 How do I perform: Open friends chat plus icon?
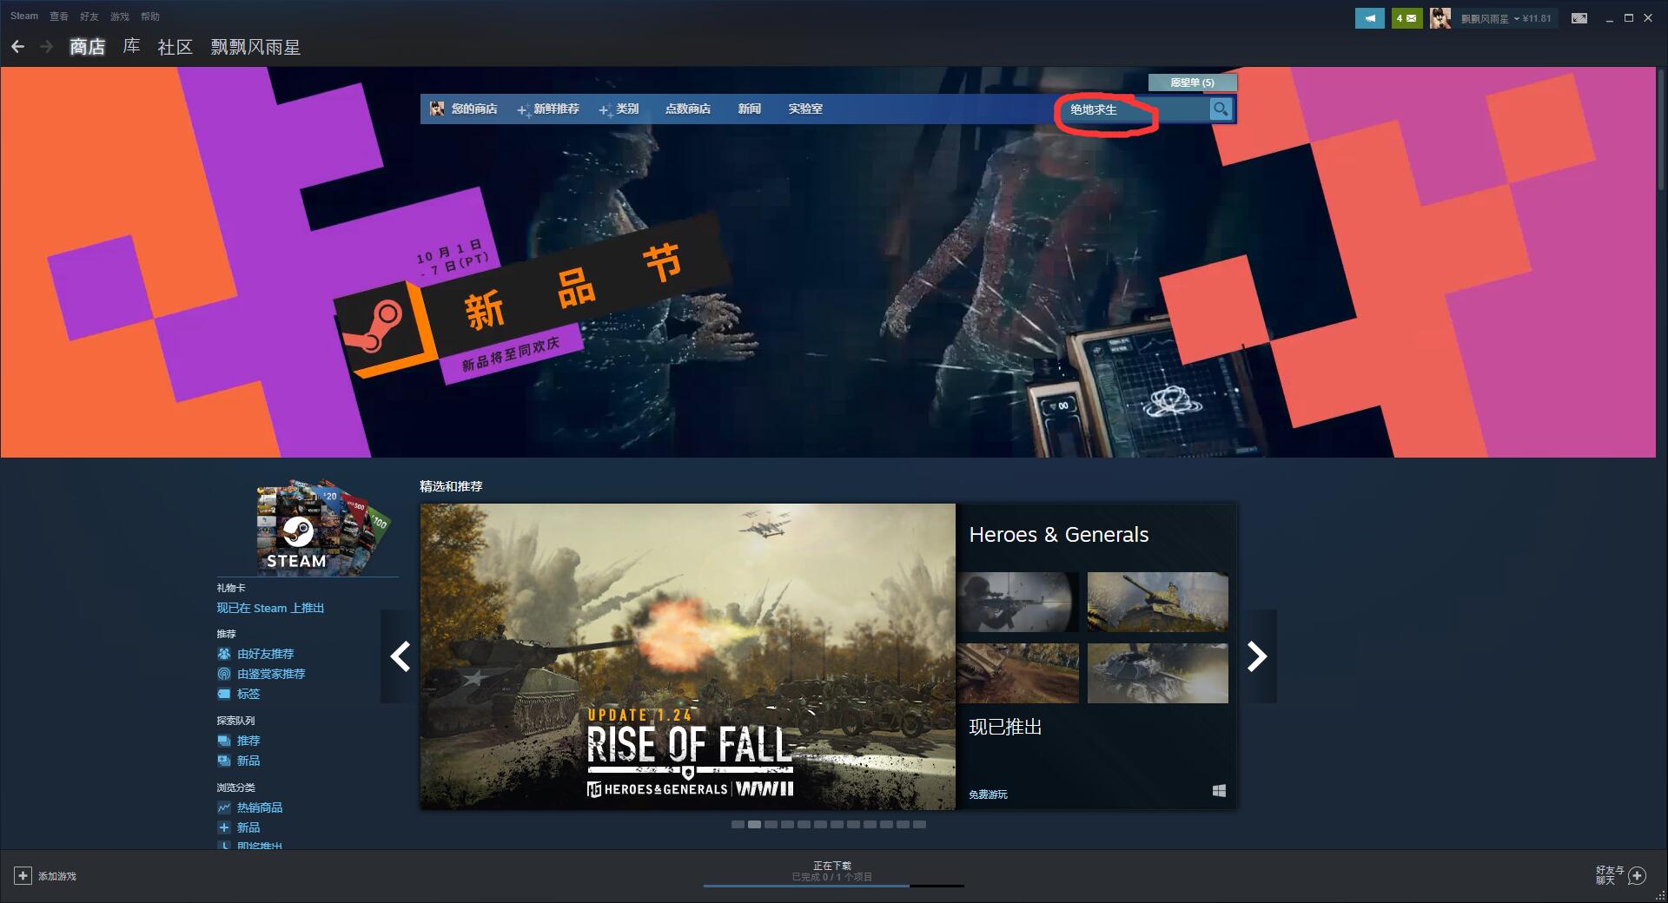(1637, 875)
